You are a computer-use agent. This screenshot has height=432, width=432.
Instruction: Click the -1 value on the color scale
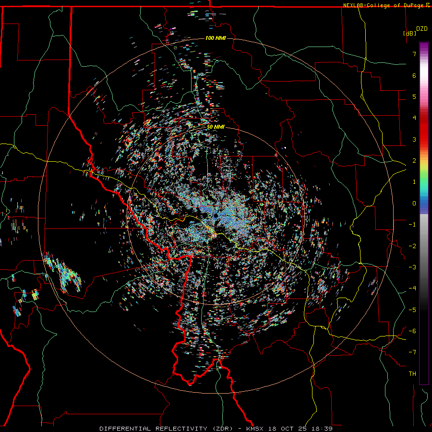[x=412, y=225]
